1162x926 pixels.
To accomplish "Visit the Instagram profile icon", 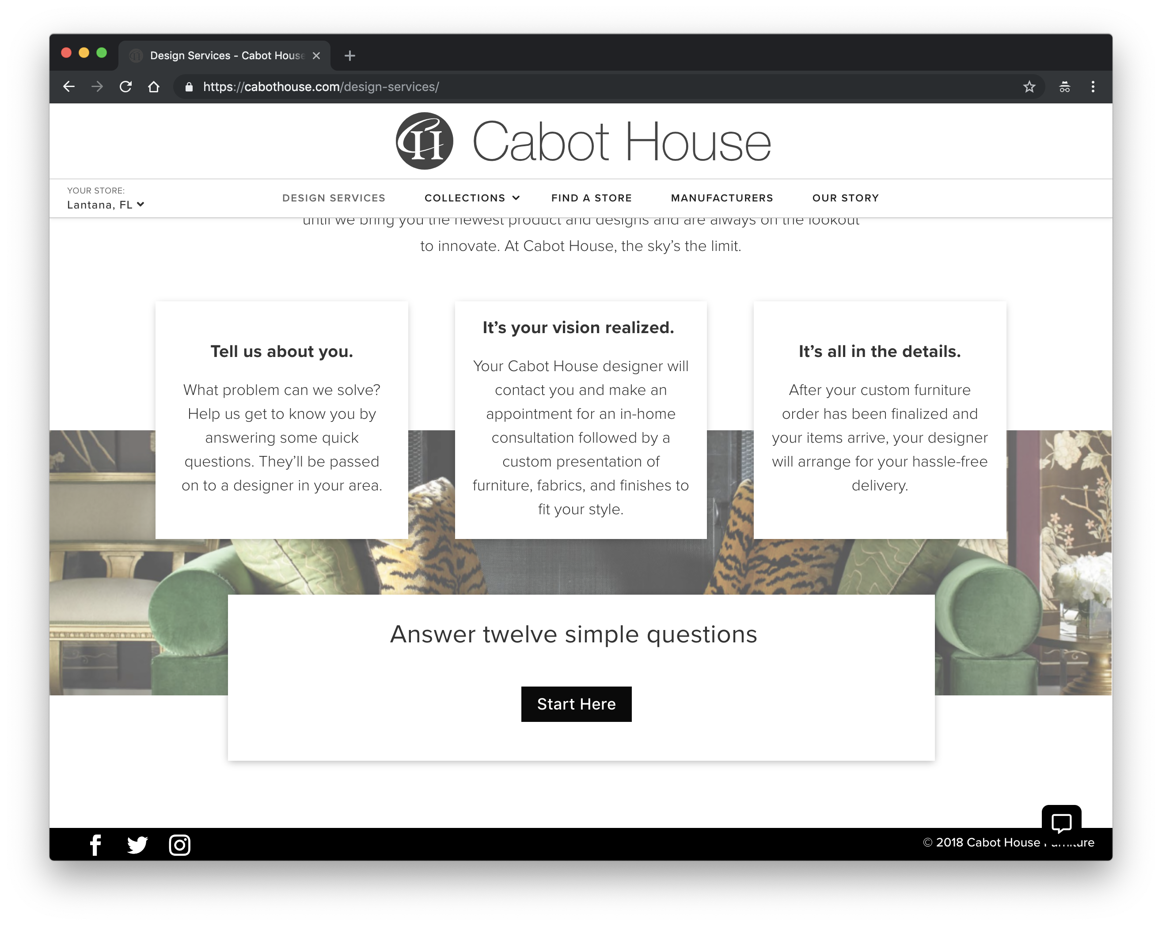I will point(179,845).
